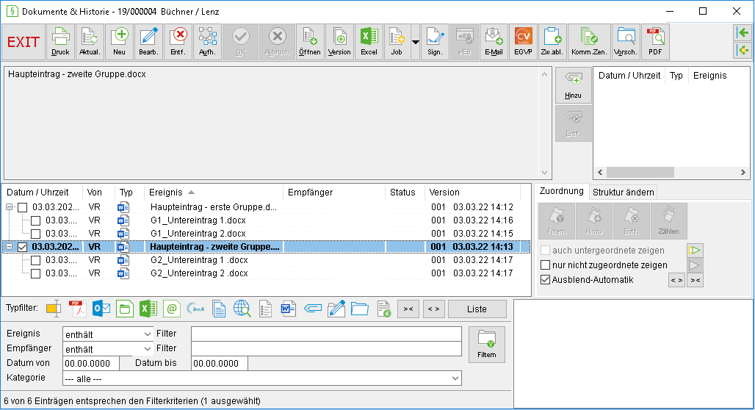Select the Zuordnung tab
Screen dimensions: 755x410
[x=561, y=191]
